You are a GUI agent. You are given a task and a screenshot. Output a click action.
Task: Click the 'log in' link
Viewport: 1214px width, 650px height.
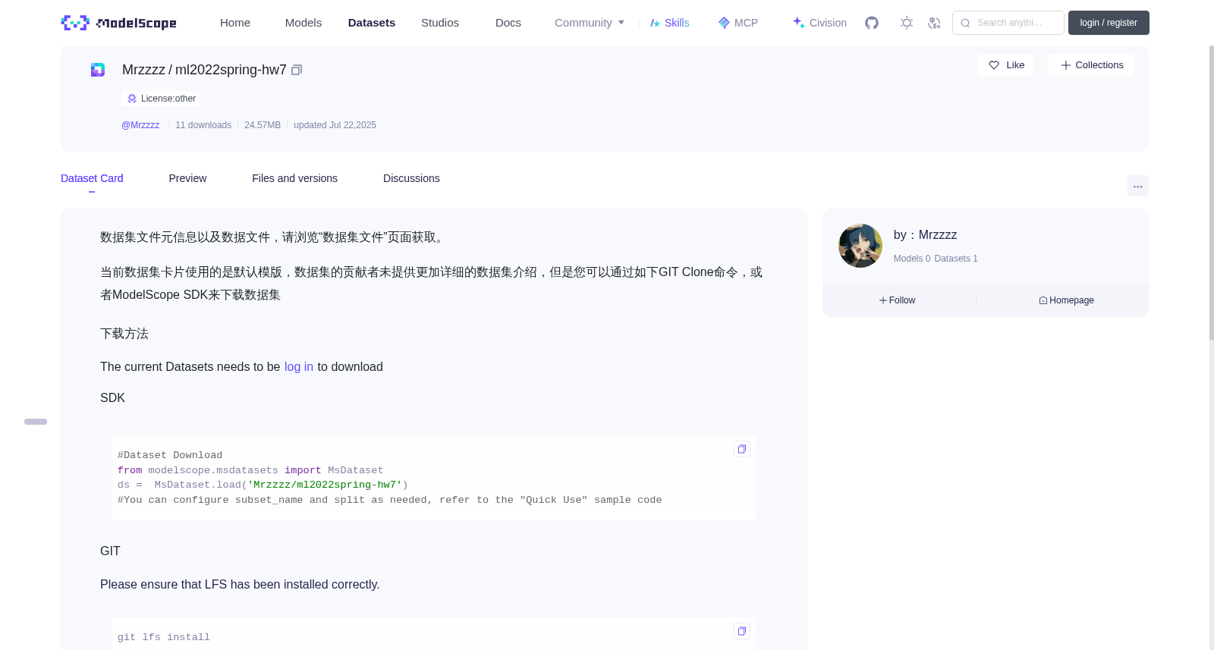point(299,367)
